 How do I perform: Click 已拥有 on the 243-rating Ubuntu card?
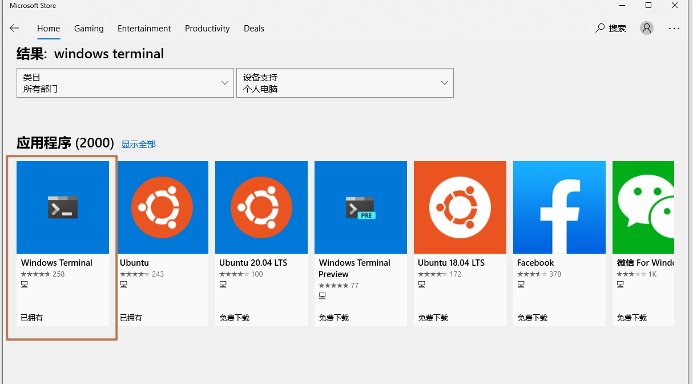coord(131,318)
